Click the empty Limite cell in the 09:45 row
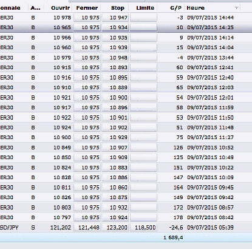This screenshot has height=249, width=252. [143, 188]
